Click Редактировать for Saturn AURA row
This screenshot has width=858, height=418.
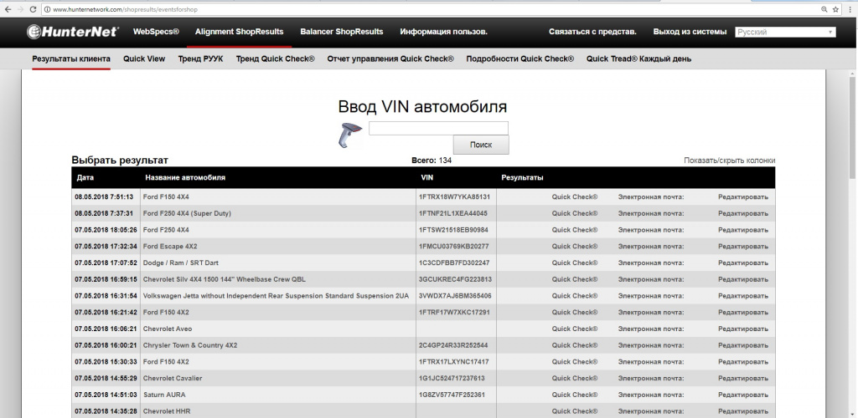[743, 395]
